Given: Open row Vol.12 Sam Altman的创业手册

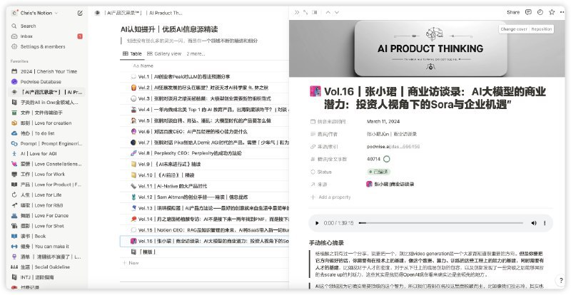Looking at the screenshot, I should (193, 197).
